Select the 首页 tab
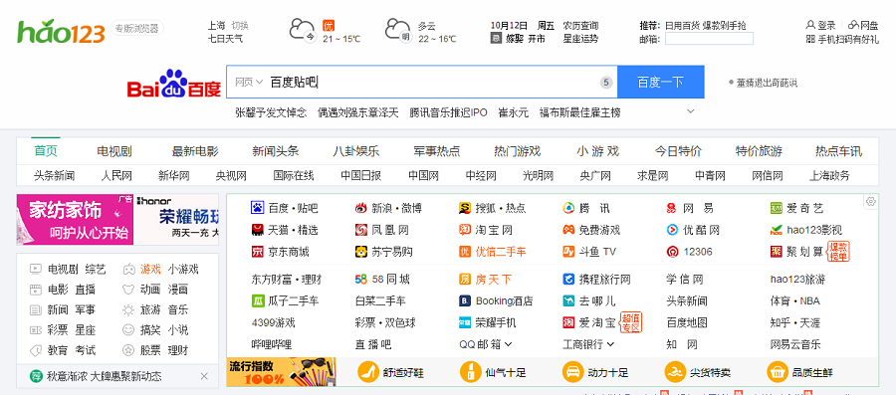This screenshot has height=395, width=896. [46, 151]
